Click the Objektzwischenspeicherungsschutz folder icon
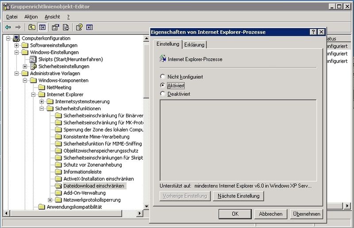Viewport: 354px width, 228px height. (58, 150)
